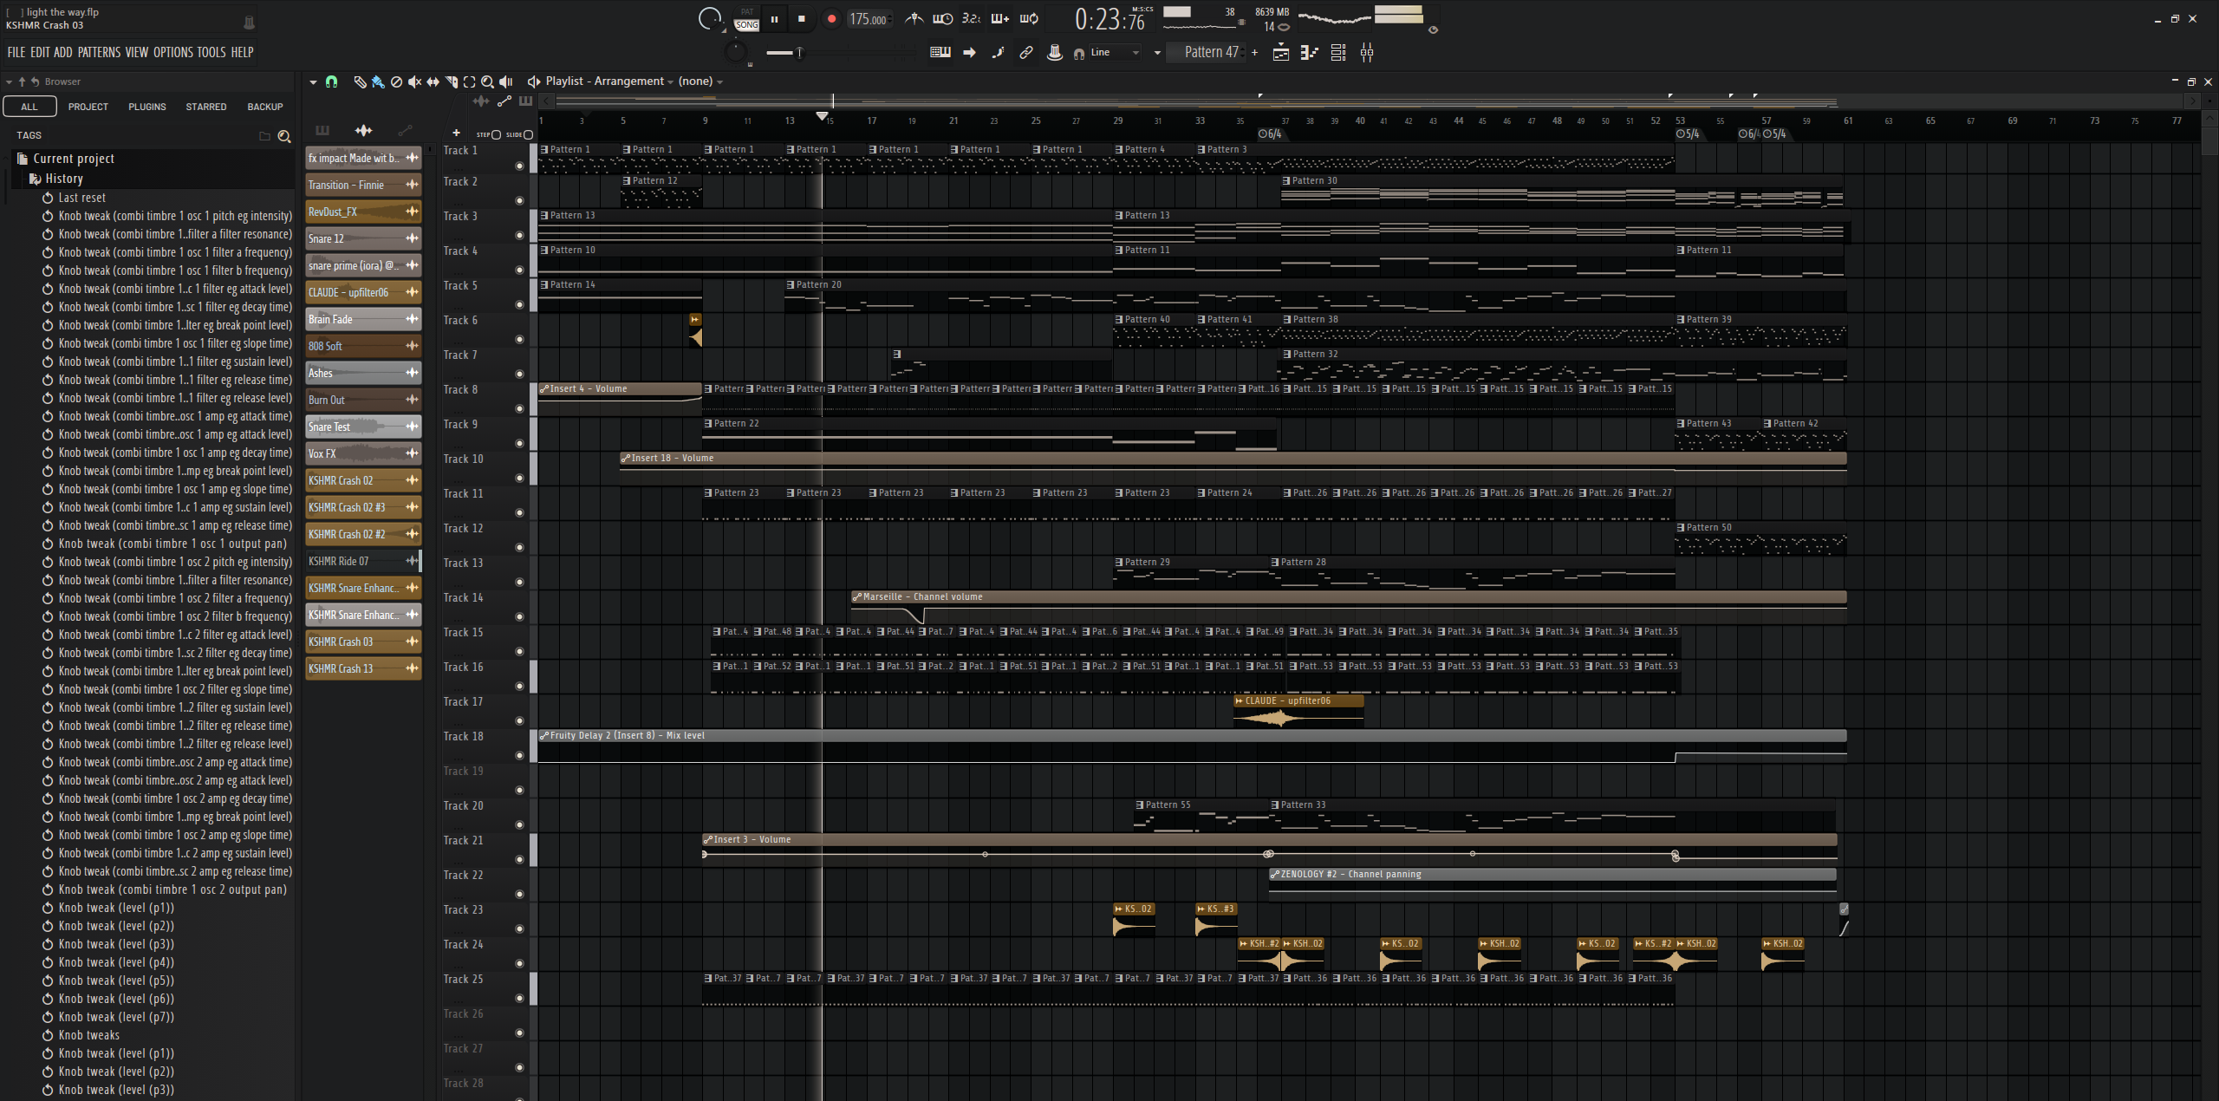
Task: Show automation clips in the picker panel
Action: [405, 131]
